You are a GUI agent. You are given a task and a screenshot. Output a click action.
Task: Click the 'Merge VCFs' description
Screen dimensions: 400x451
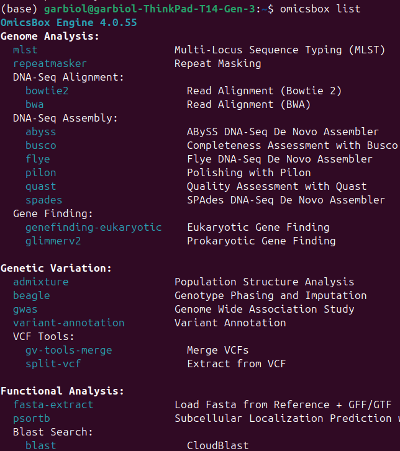218,351
